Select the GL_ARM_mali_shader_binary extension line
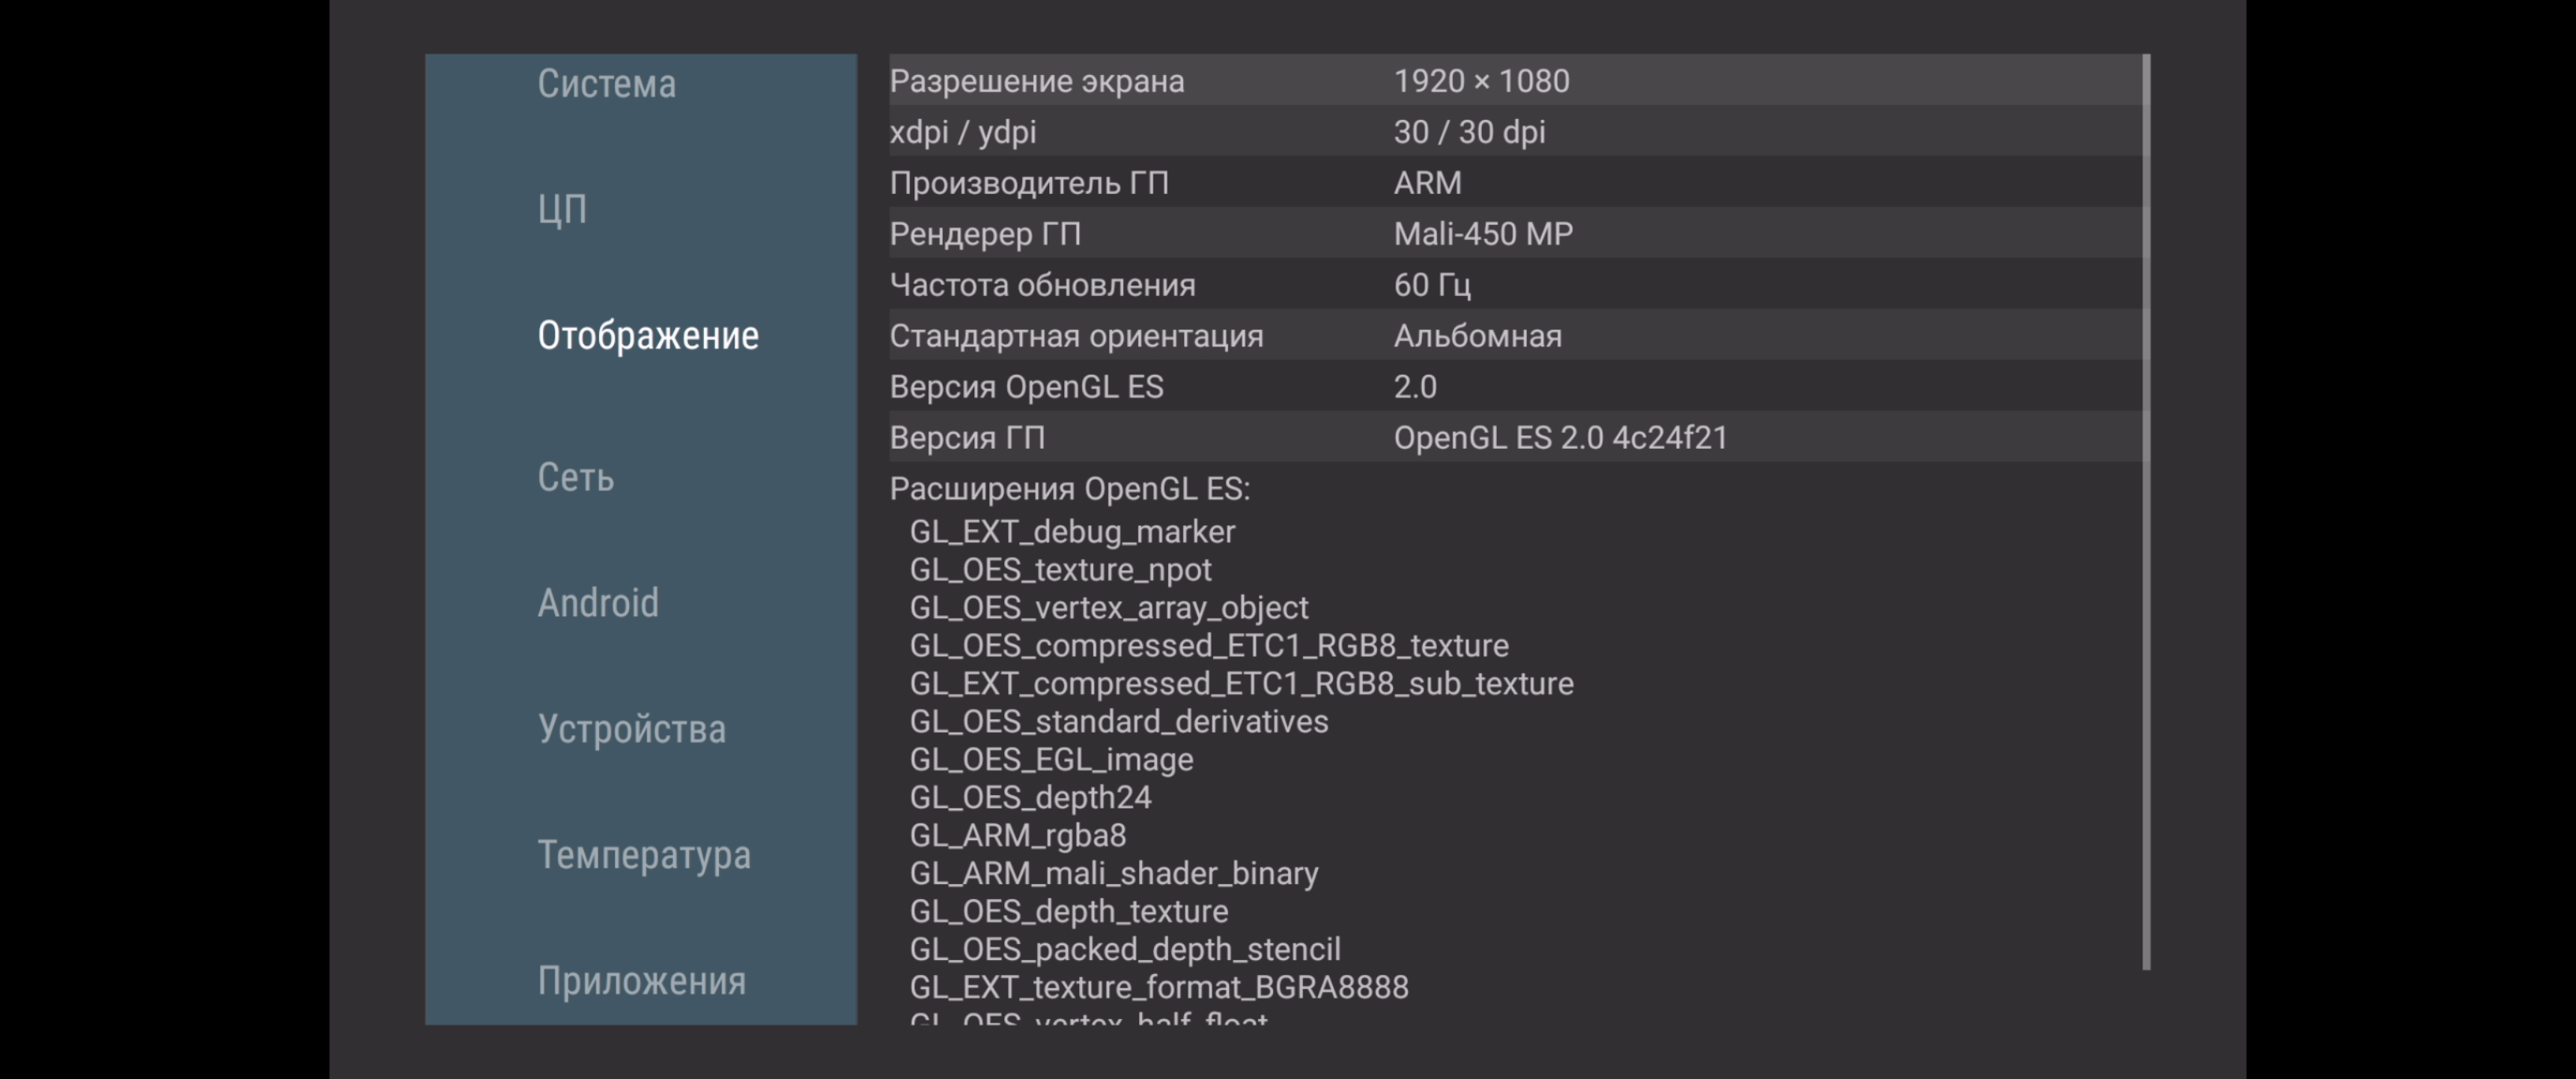The width and height of the screenshot is (2576, 1079). (x=1114, y=874)
